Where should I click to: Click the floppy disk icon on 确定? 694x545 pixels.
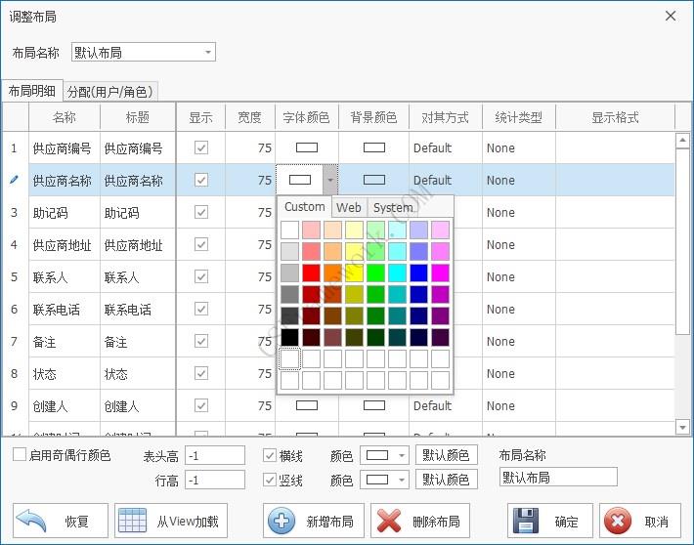click(x=525, y=521)
